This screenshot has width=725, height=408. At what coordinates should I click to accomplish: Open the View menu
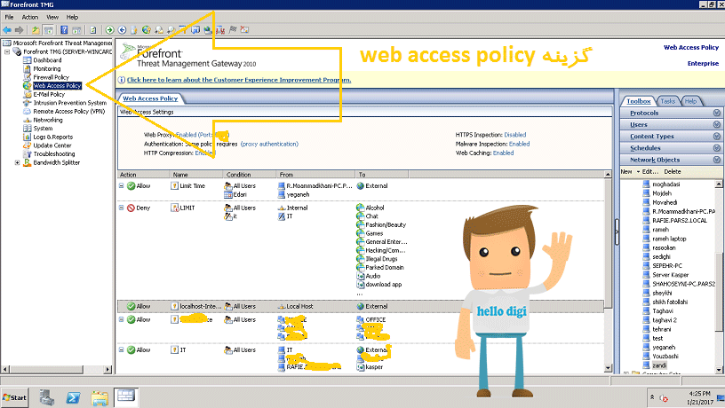click(x=52, y=17)
